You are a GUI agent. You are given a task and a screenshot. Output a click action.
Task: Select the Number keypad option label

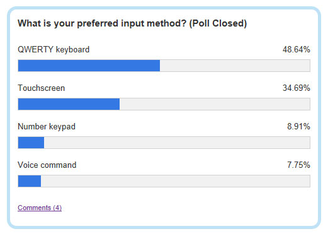(x=47, y=127)
